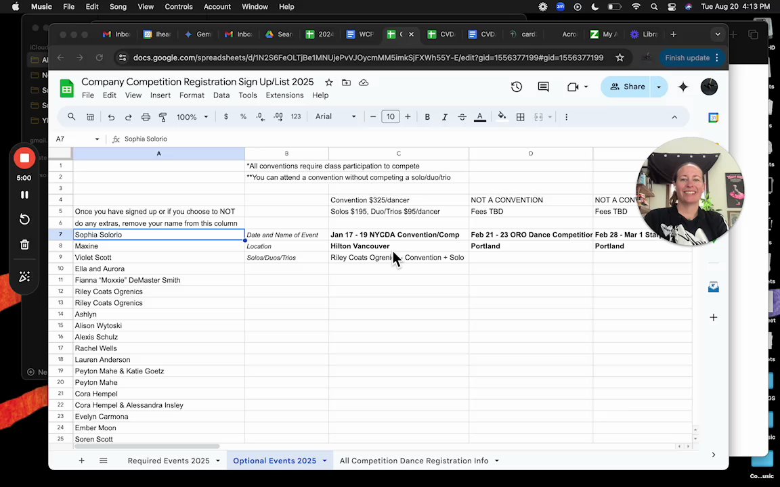
Task: Open the Insert menu
Action: click(160, 95)
